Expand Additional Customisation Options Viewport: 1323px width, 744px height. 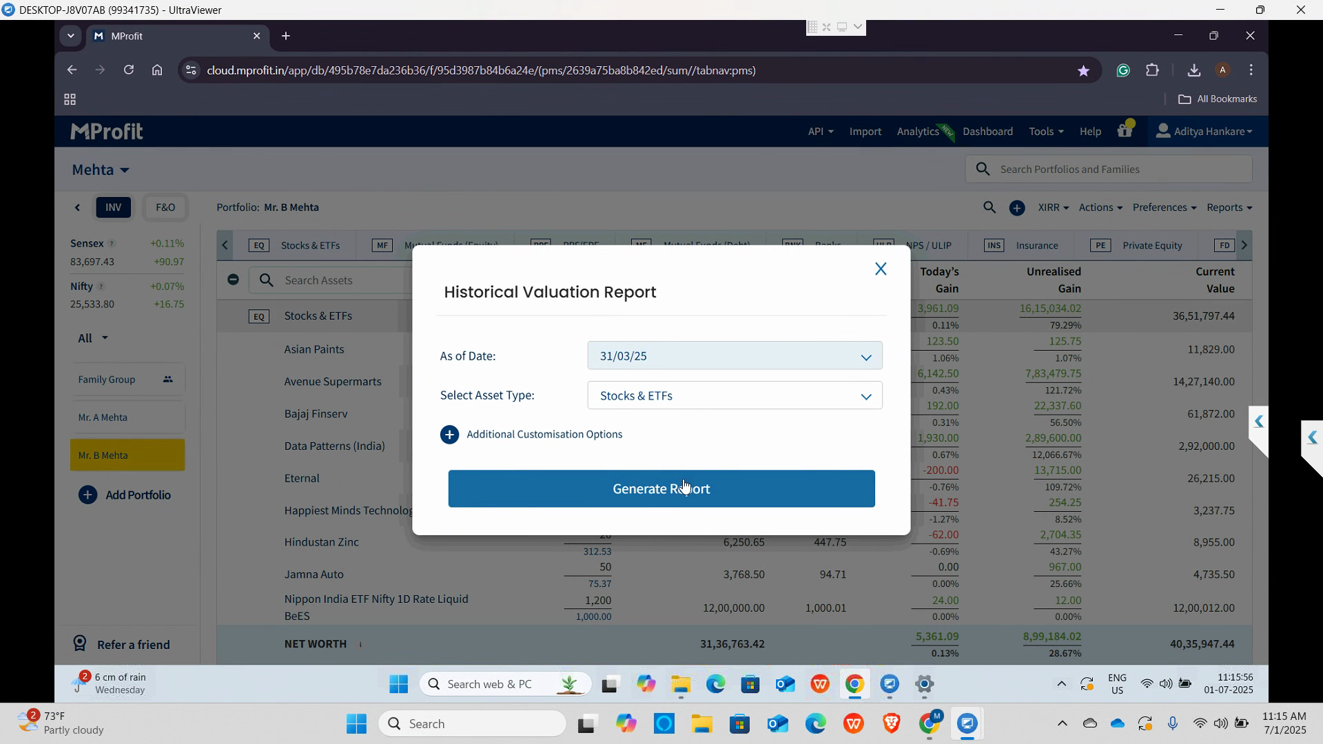pyautogui.click(x=531, y=434)
